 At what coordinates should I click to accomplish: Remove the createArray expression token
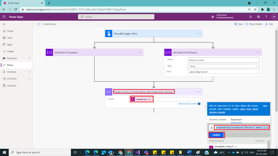click(x=150, y=100)
